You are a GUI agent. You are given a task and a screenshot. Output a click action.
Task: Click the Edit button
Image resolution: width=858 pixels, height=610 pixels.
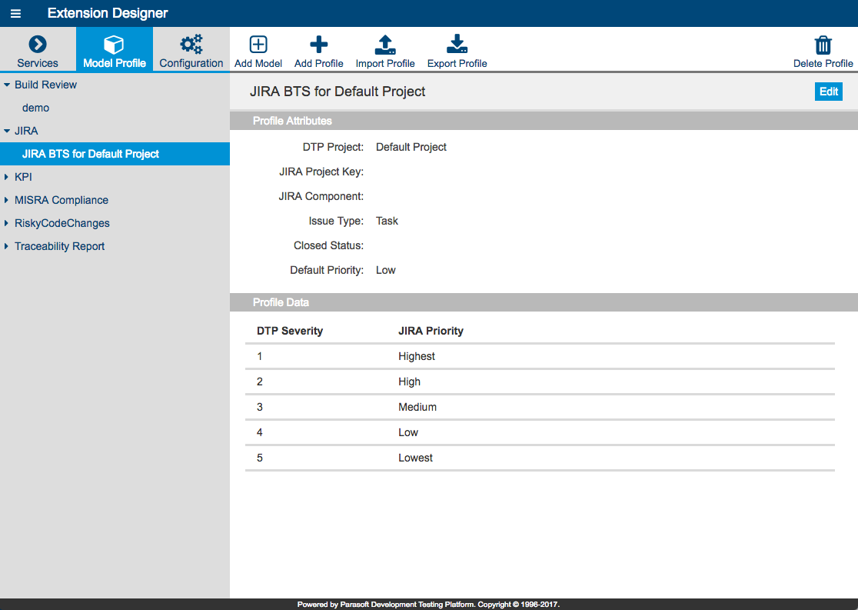coord(829,92)
